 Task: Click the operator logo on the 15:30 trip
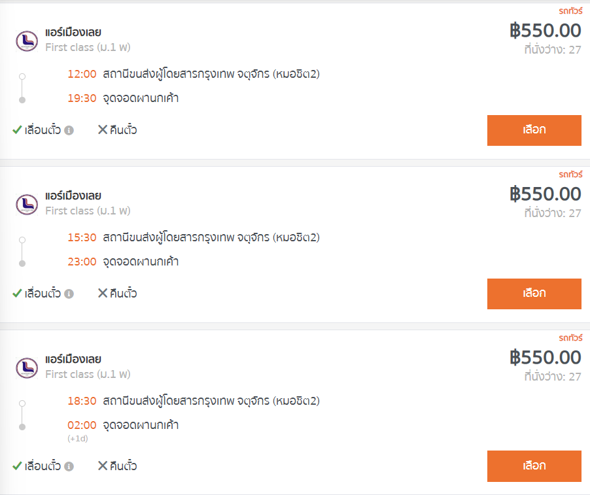(x=27, y=204)
